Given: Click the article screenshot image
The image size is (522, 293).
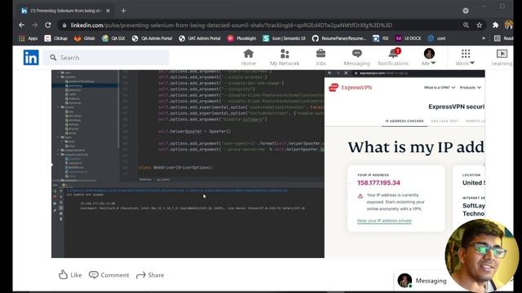Looking at the screenshot, I should (268, 164).
